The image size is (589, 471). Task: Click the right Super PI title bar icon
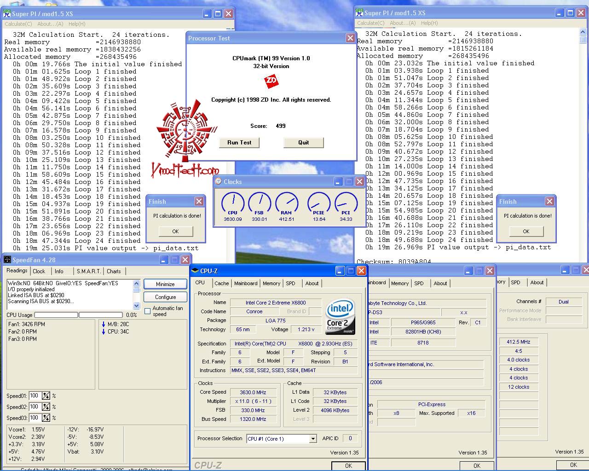pos(359,12)
